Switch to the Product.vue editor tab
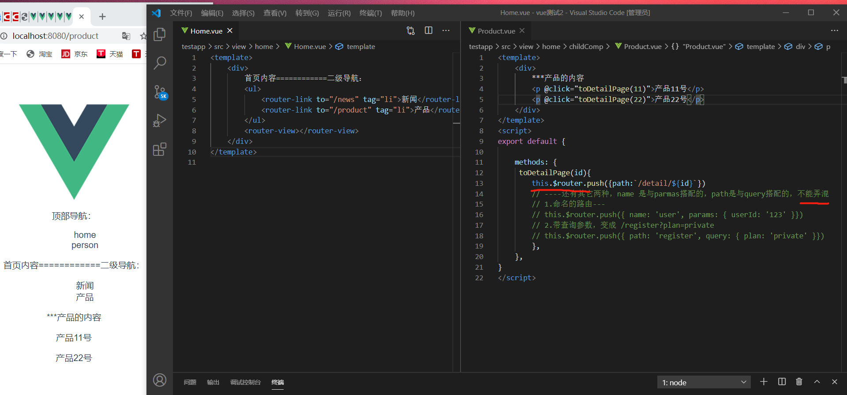 point(496,31)
